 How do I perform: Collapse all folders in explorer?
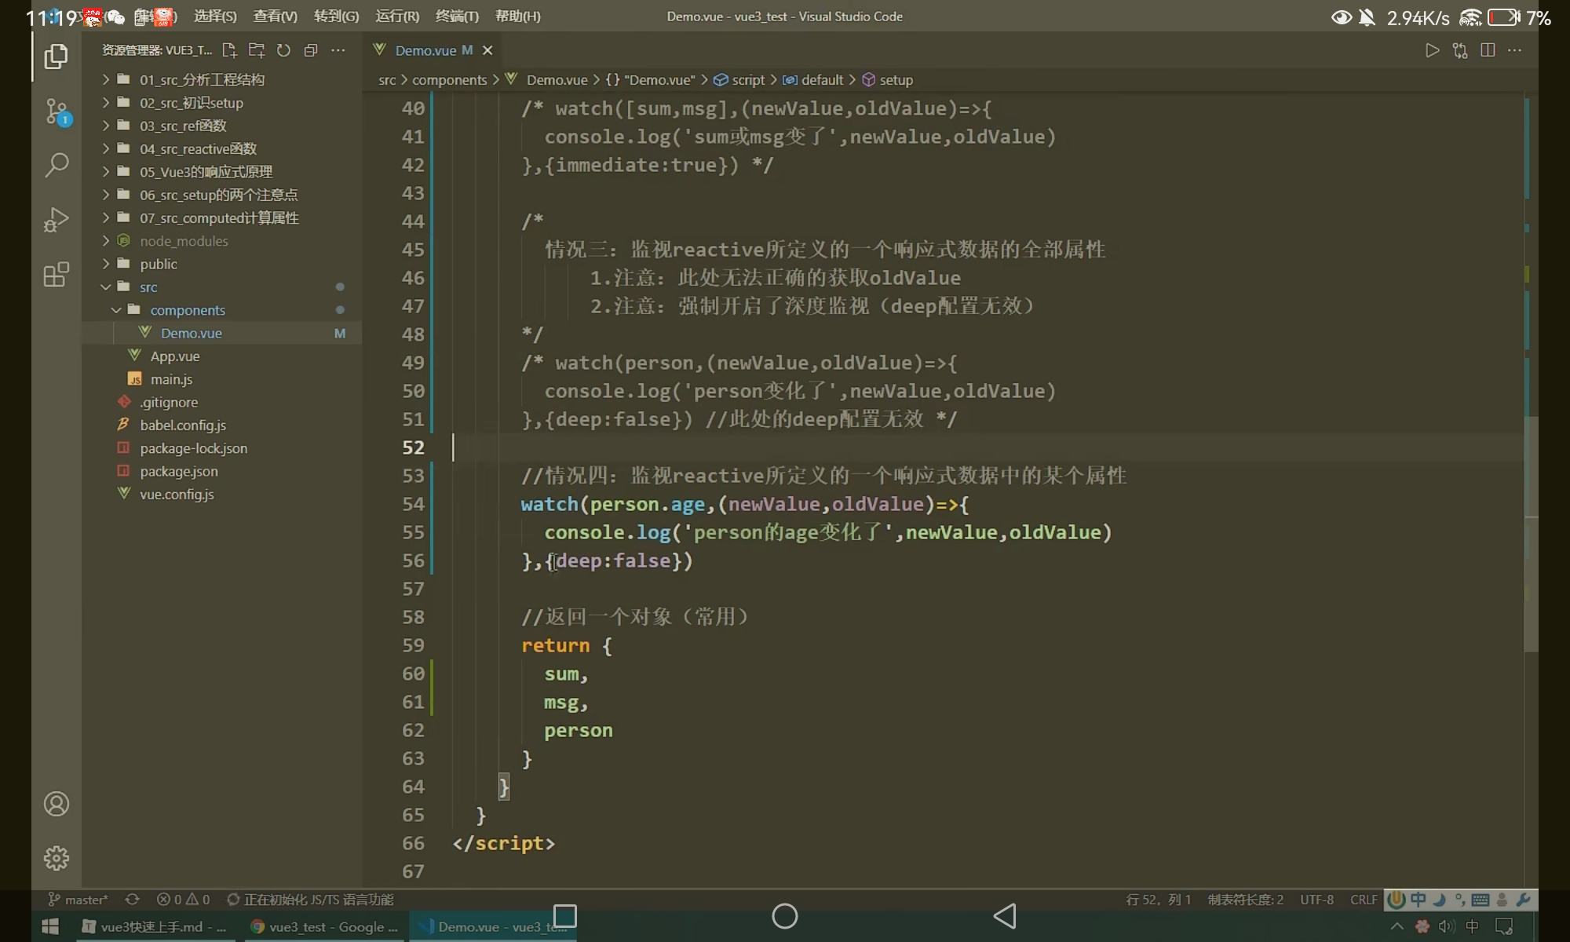pyautogui.click(x=311, y=50)
